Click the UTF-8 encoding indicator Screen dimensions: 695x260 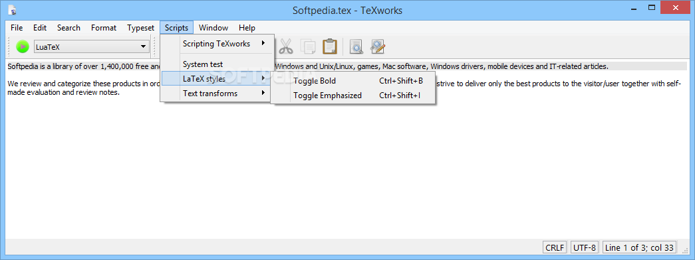585,247
